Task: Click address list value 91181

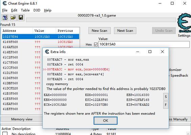Action: point(111,134)
